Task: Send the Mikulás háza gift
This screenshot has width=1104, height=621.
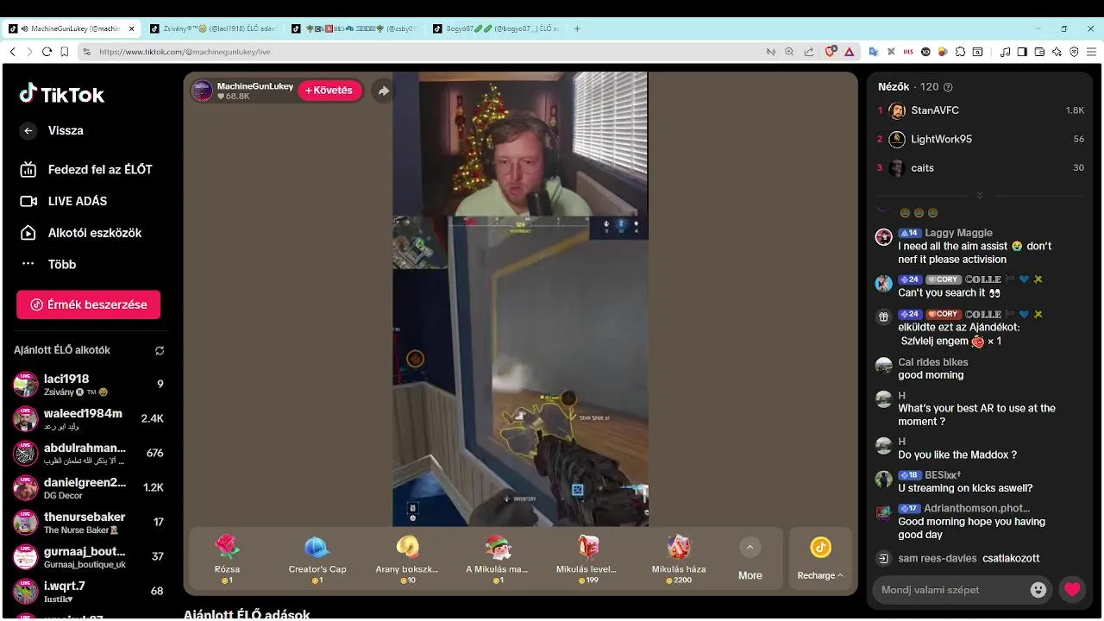Action: (679, 558)
